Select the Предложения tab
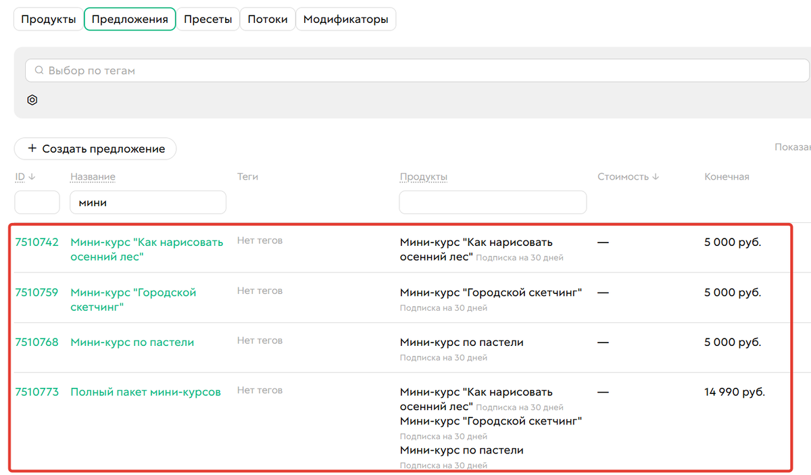 (130, 19)
